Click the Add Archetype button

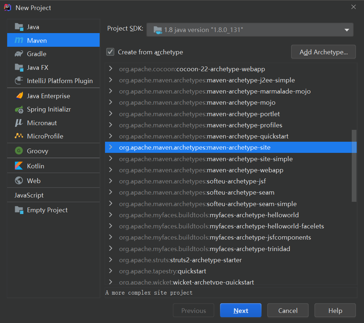click(323, 52)
